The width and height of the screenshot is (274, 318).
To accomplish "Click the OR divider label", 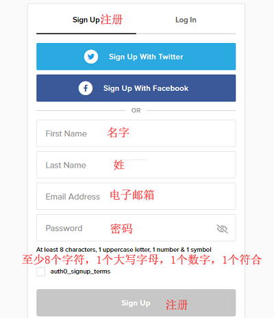I will 136,111.
